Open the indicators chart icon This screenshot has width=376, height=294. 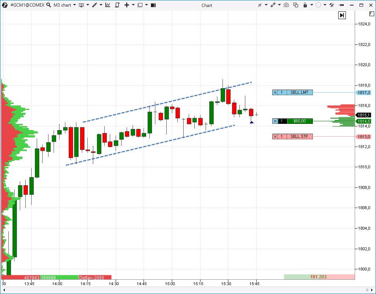click(x=108, y=5)
